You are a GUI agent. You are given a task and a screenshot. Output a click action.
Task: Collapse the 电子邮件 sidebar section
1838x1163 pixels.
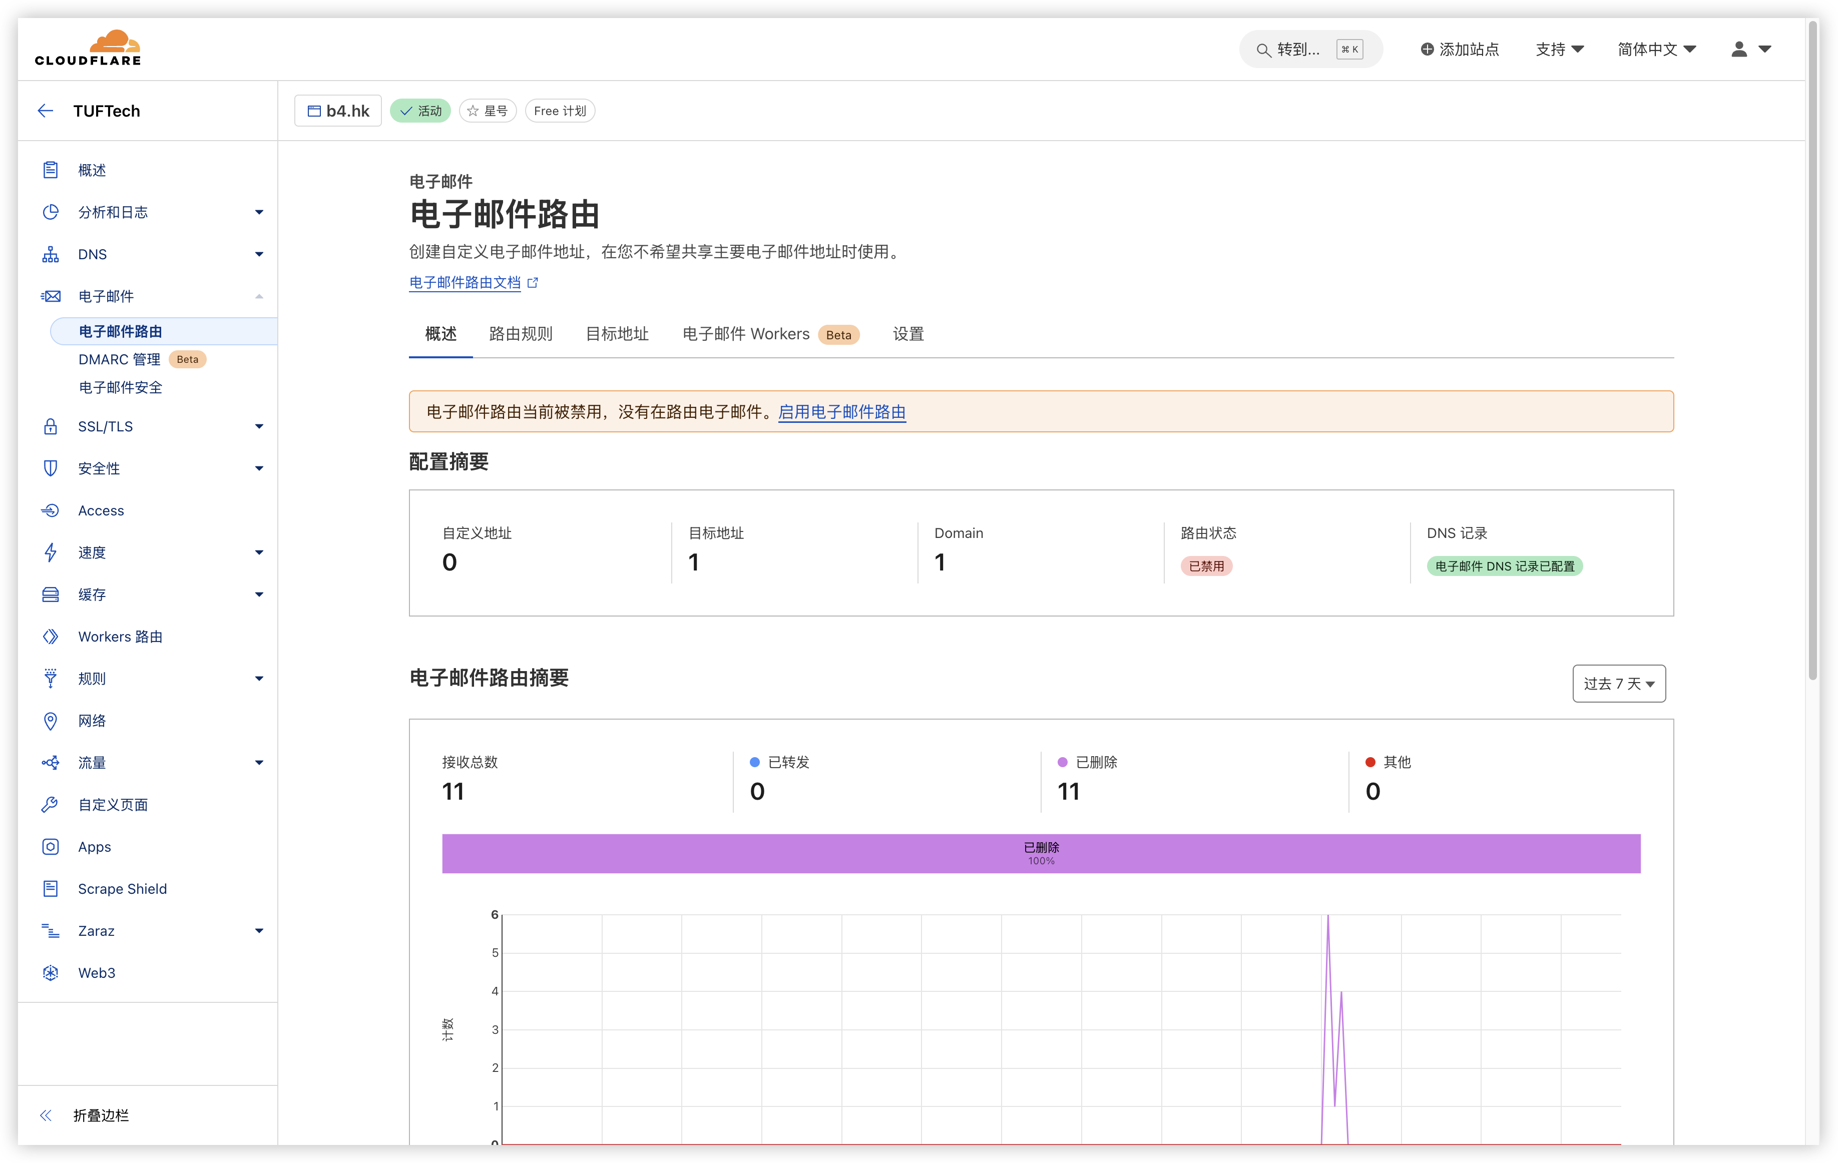tap(259, 296)
